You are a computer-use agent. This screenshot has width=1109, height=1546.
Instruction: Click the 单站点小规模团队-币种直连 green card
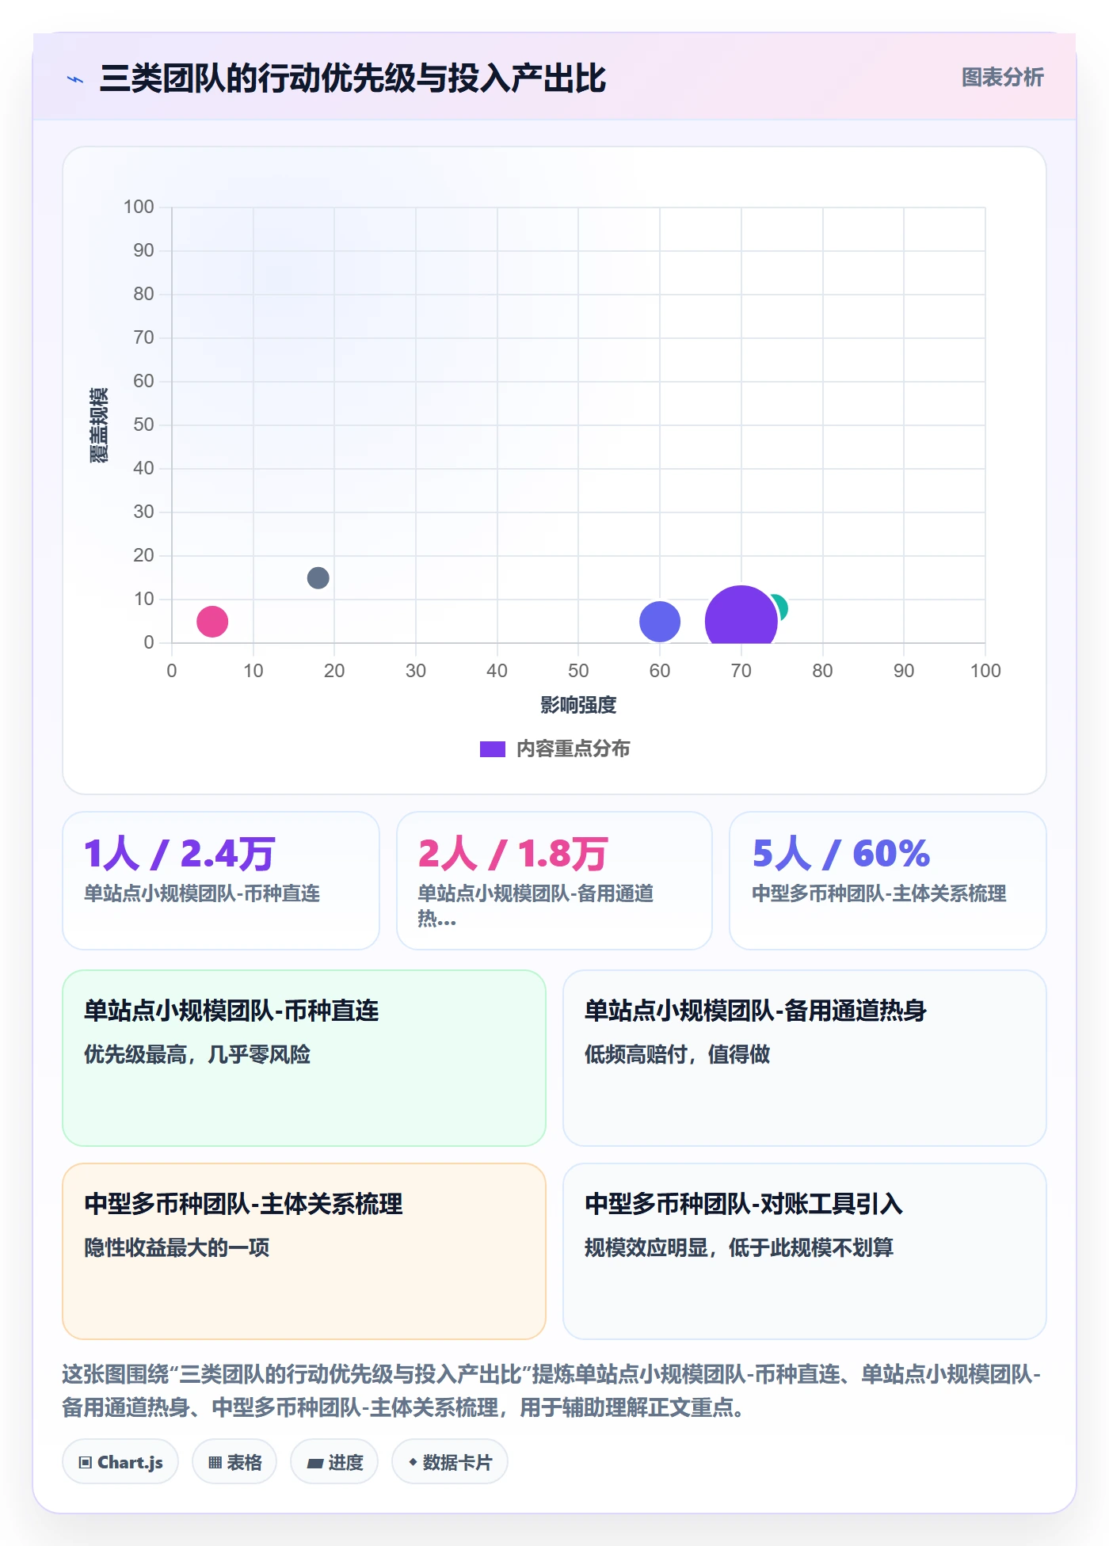(x=304, y=1057)
